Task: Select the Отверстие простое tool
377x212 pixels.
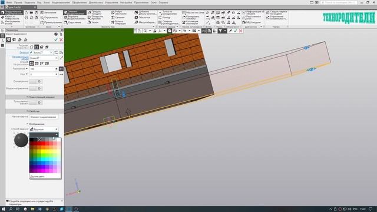Action: (95, 17)
